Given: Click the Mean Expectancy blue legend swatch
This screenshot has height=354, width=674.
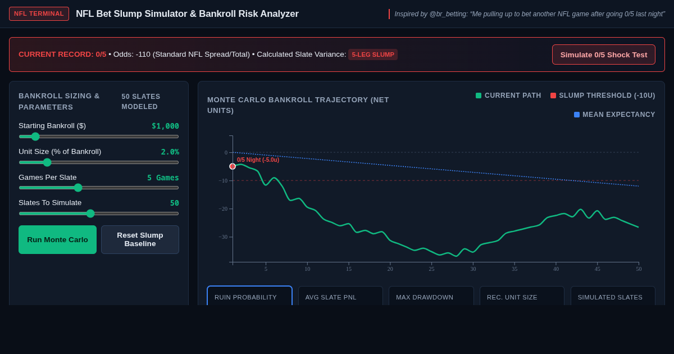Looking at the screenshot, I should [577, 115].
